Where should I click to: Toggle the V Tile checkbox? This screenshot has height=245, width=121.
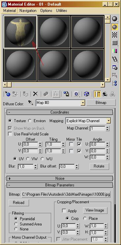tap(79, 151)
